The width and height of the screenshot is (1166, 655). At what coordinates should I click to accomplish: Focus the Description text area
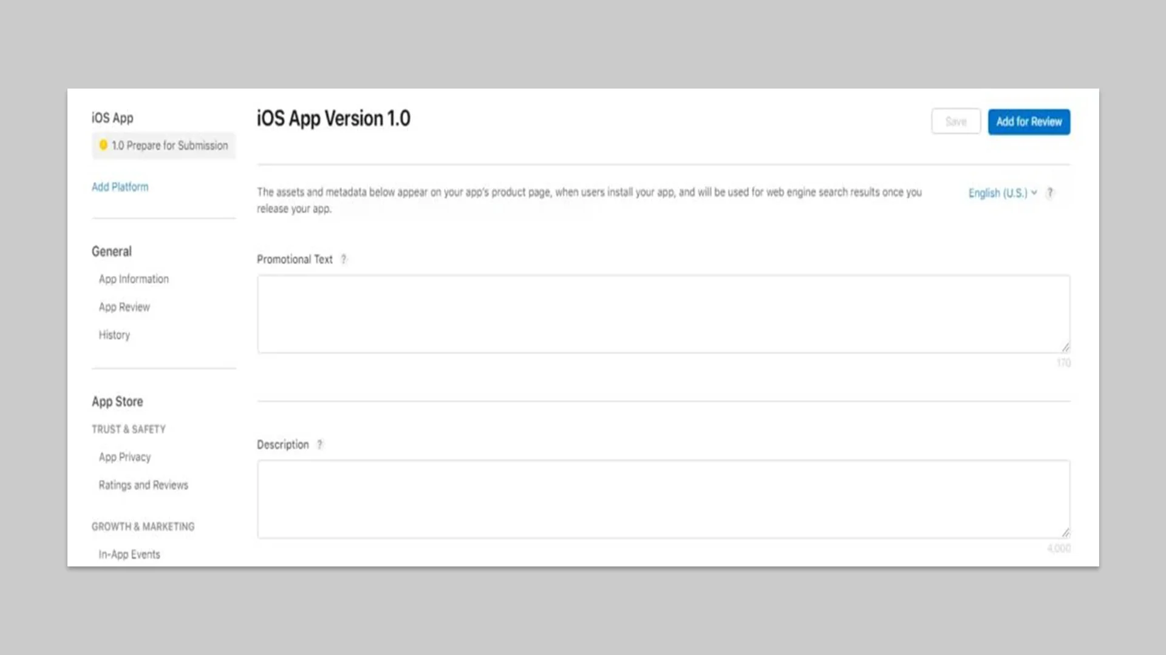(663, 499)
